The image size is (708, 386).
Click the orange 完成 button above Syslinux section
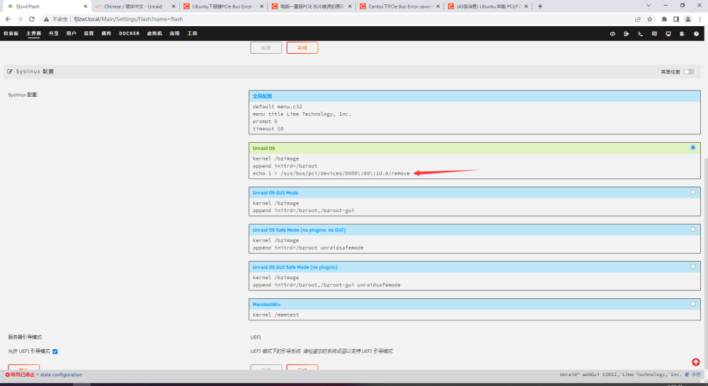302,48
